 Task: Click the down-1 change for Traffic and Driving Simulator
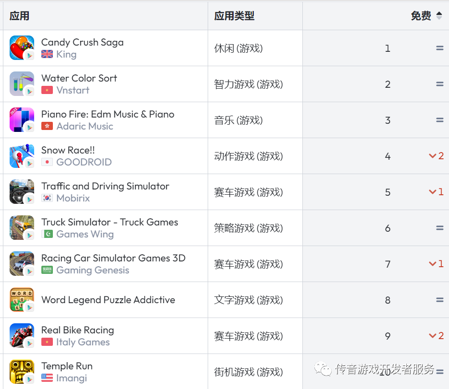(x=436, y=192)
